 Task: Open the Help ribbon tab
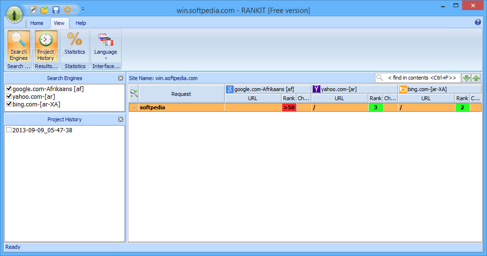coord(81,23)
